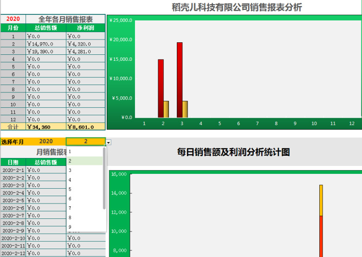This screenshot has height=257, width=362.
Task: Open the month selection dropdown arrow
Action: [x=109, y=142]
